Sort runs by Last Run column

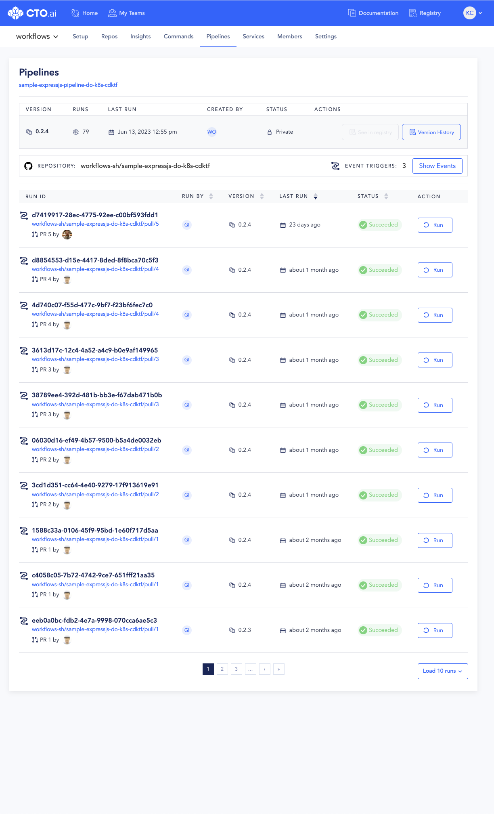pyautogui.click(x=316, y=196)
